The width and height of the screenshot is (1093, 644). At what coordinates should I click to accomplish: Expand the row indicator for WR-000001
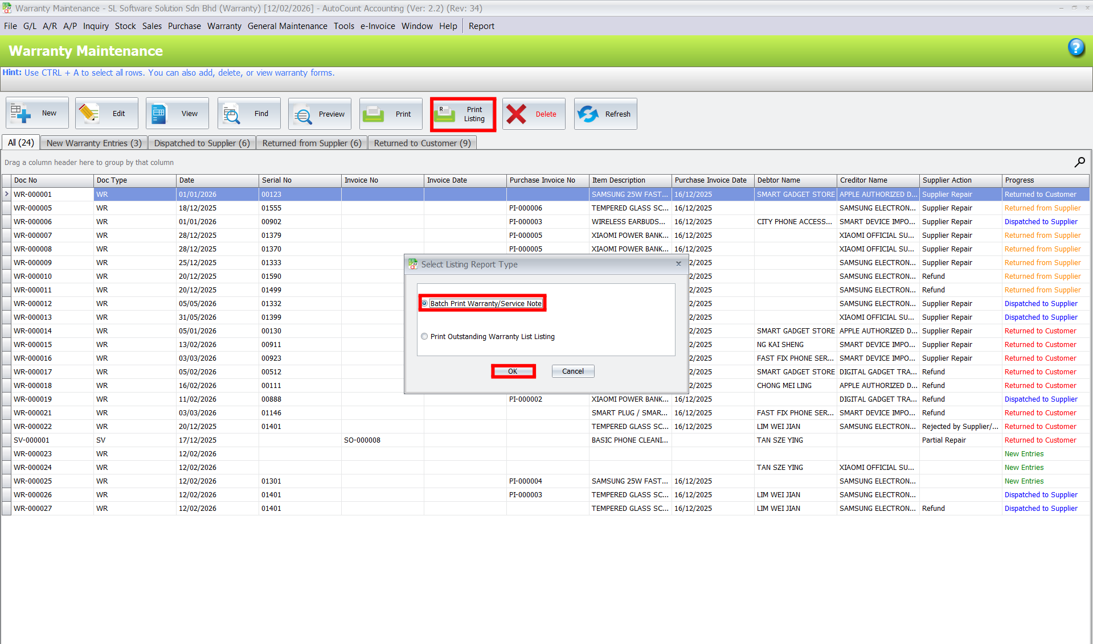(x=7, y=195)
